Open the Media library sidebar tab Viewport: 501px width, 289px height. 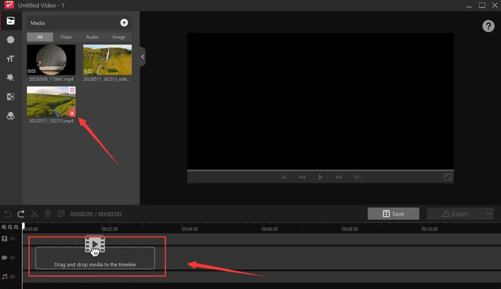point(10,21)
